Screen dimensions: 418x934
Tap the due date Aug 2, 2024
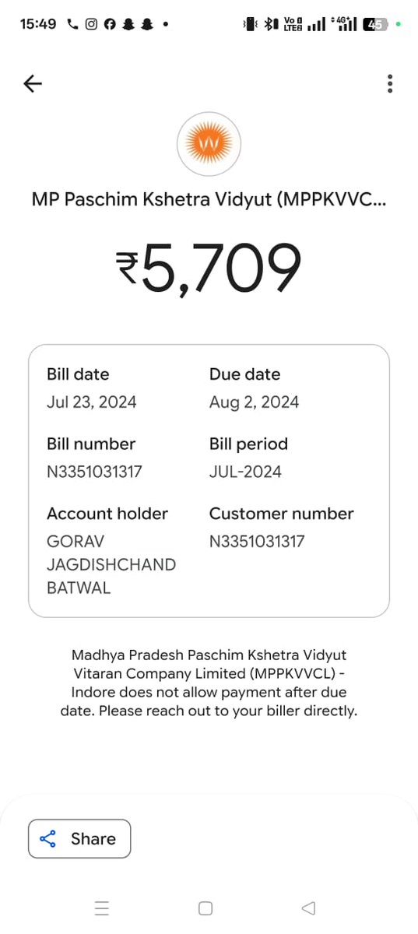254,402
